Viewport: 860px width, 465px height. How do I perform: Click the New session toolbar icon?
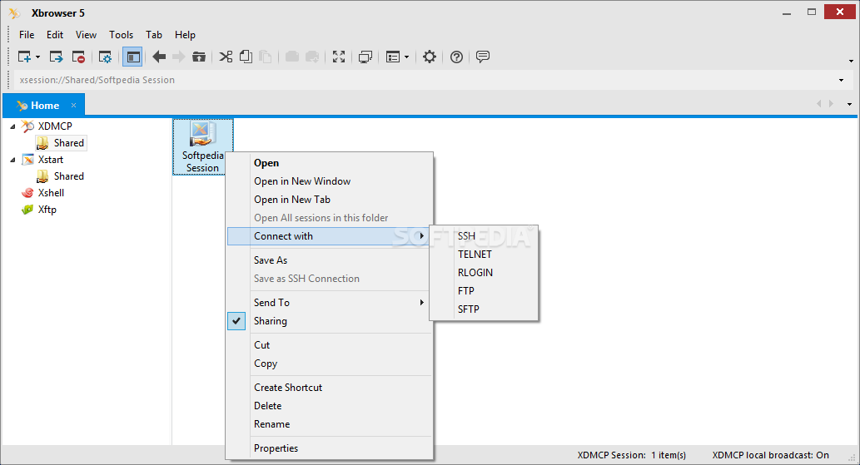tap(24, 57)
